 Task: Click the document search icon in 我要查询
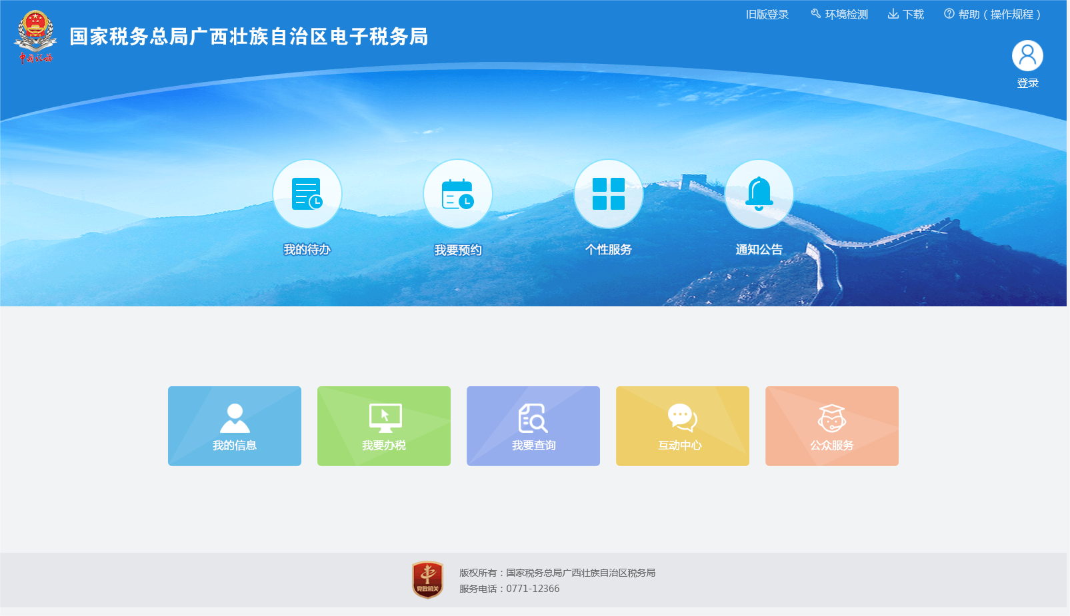click(x=533, y=418)
